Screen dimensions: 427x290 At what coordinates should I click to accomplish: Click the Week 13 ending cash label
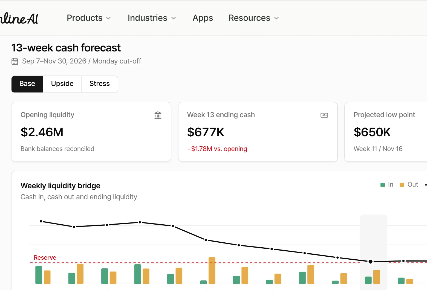tap(221, 115)
